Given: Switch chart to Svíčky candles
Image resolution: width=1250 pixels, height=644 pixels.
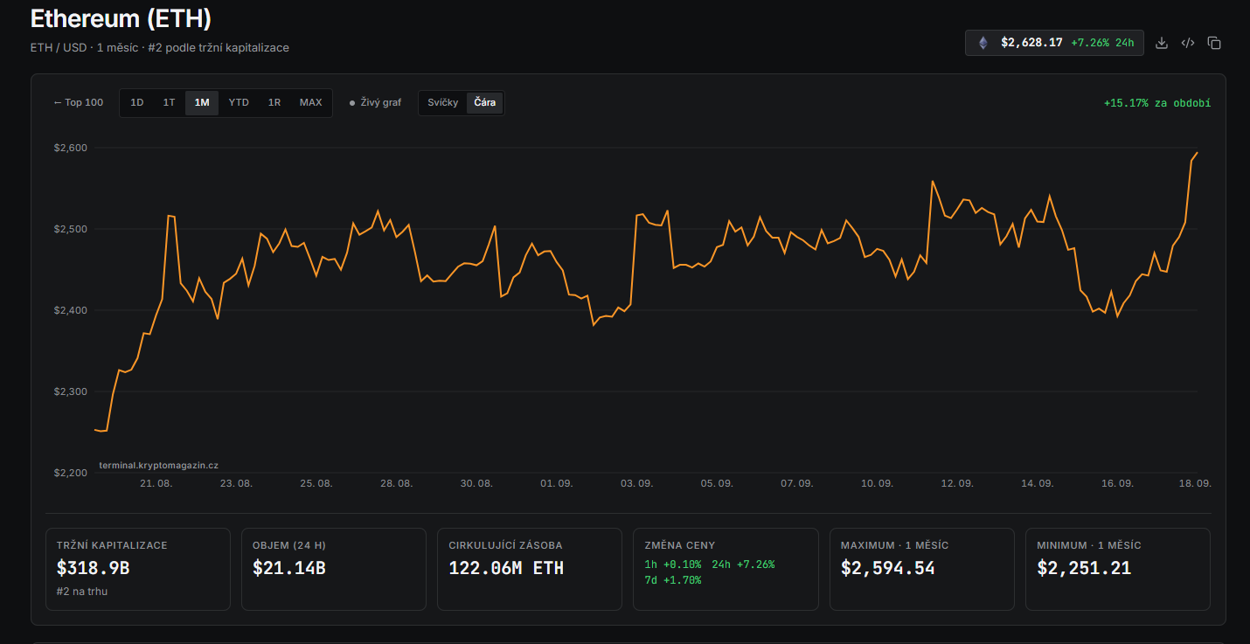Looking at the screenshot, I should click(x=443, y=102).
